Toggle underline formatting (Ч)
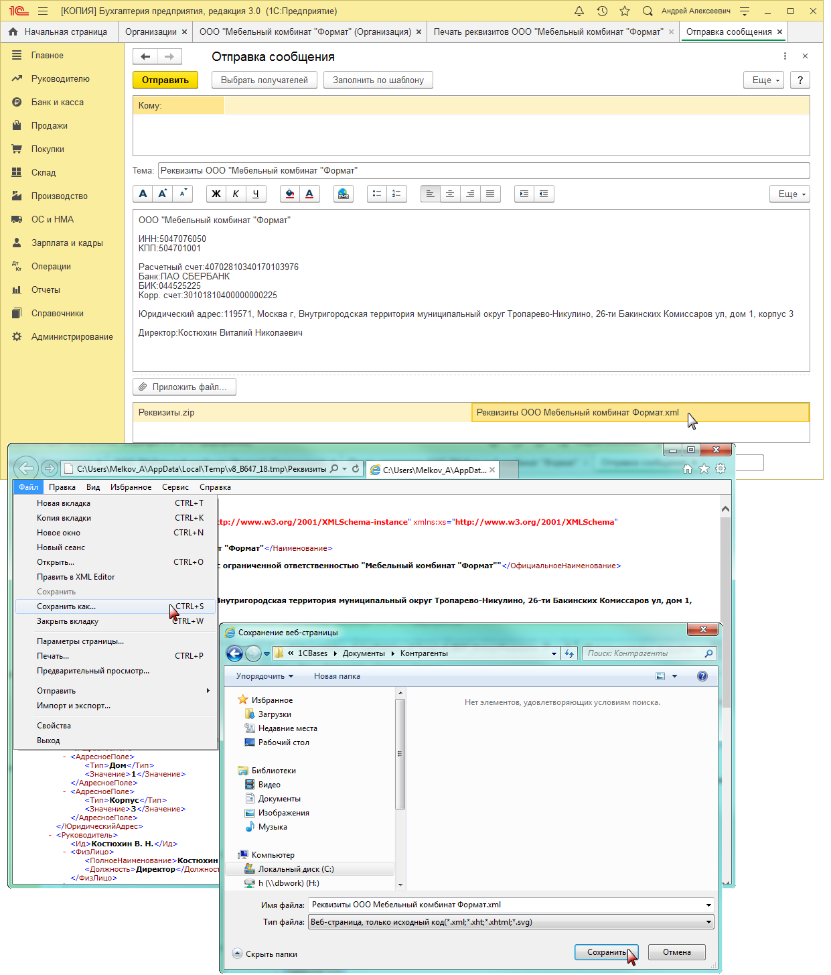831x975 pixels. [256, 194]
